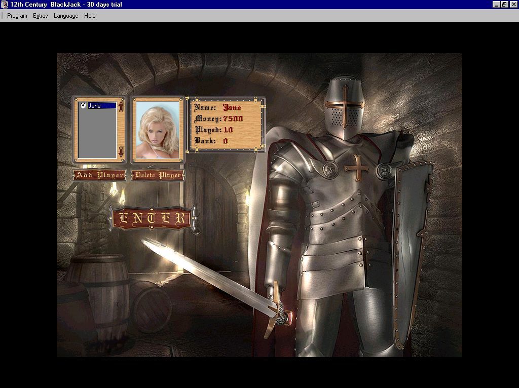Open the Language menu
The height and width of the screenshot is (389, 519).
(x=65, y=16)
